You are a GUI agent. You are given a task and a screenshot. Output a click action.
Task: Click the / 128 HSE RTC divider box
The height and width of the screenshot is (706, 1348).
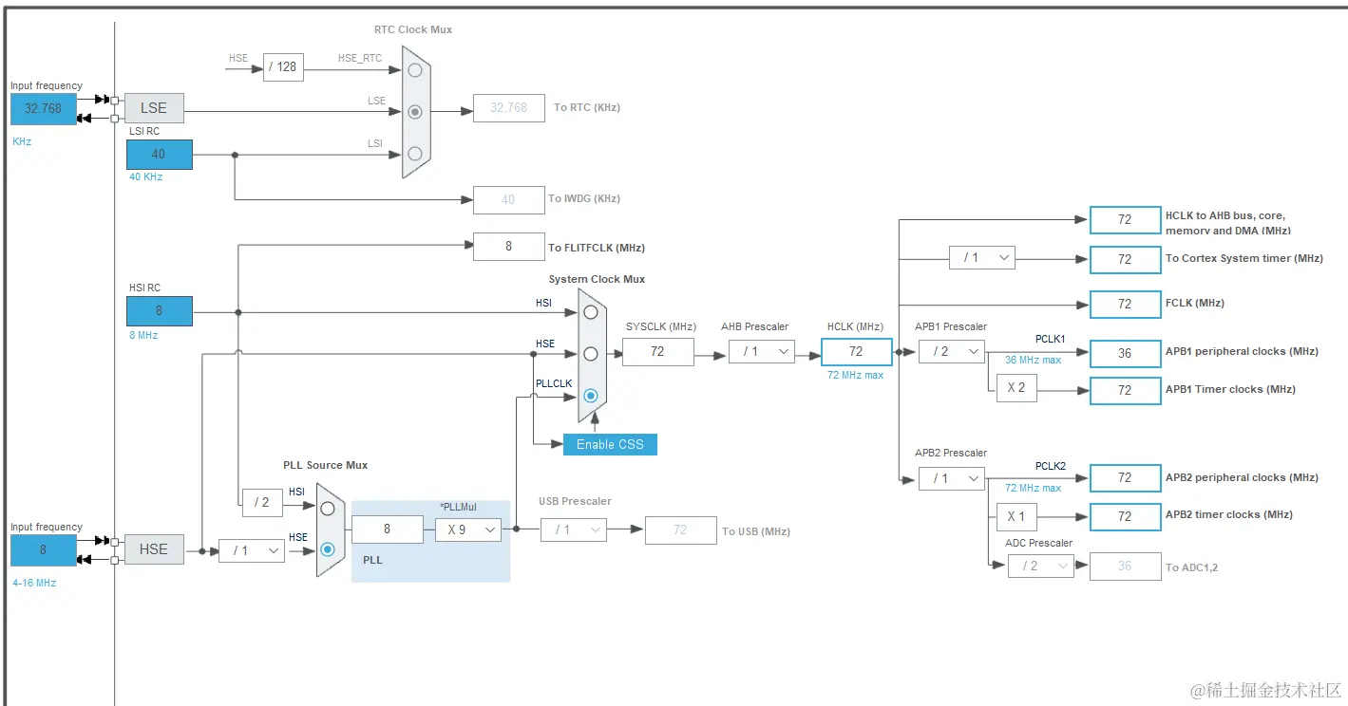coord(283,66)
